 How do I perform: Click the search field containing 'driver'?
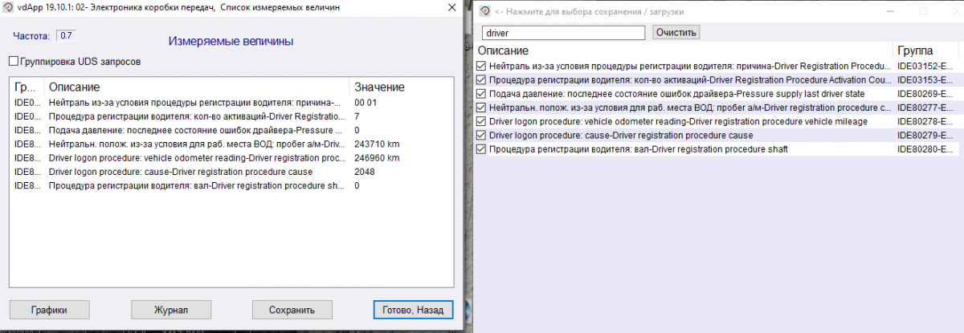tap(563, 33)
